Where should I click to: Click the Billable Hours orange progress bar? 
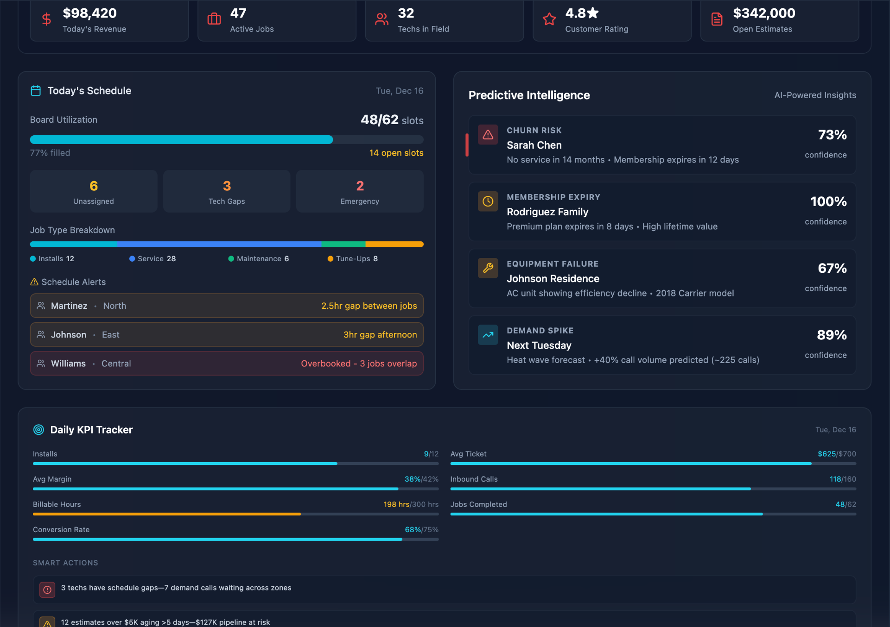[167, 514]
